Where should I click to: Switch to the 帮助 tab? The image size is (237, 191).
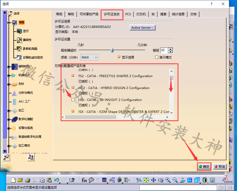(71, 14)
